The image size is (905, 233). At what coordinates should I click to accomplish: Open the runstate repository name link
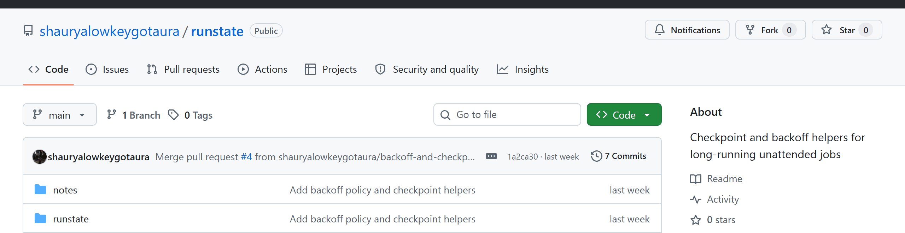(217, 31)
